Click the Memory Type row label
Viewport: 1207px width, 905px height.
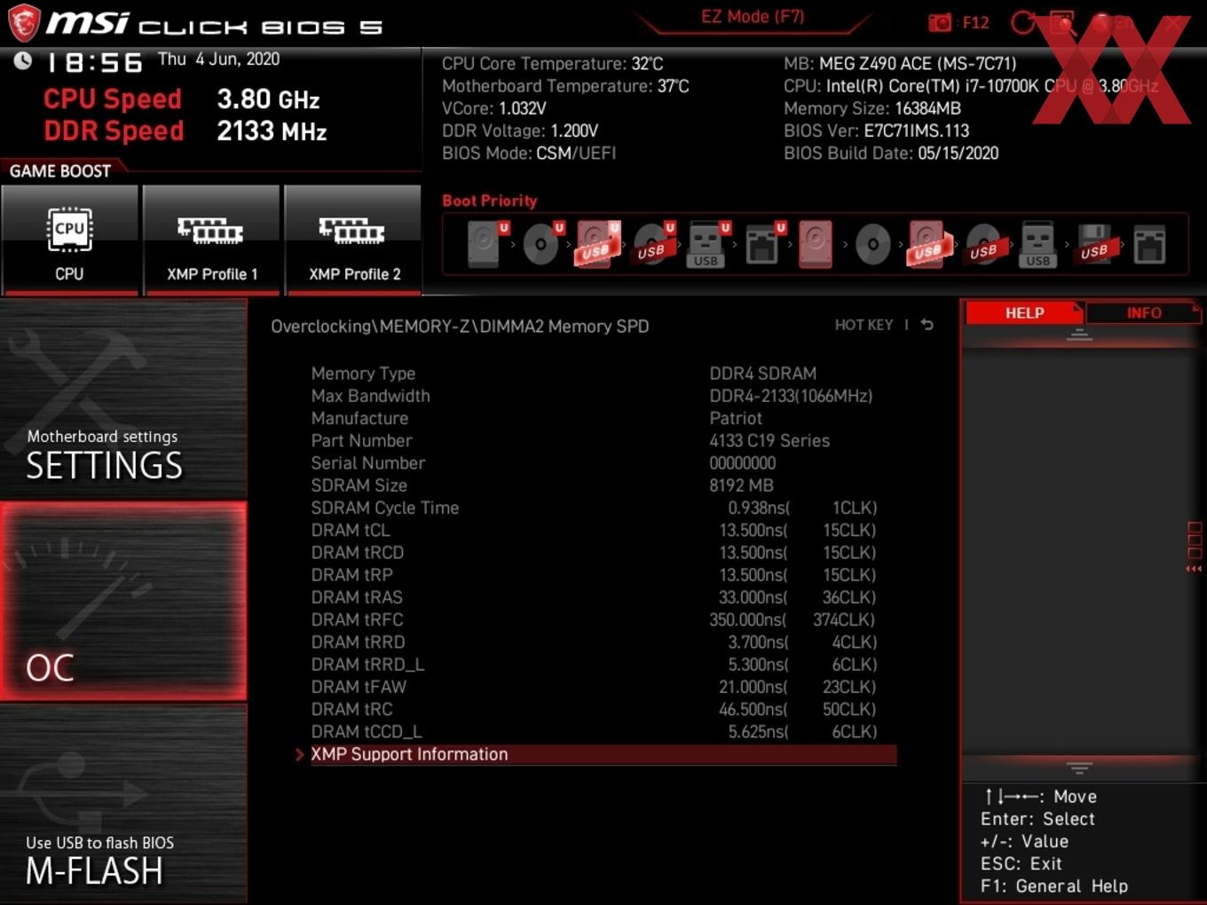point(363,374)
